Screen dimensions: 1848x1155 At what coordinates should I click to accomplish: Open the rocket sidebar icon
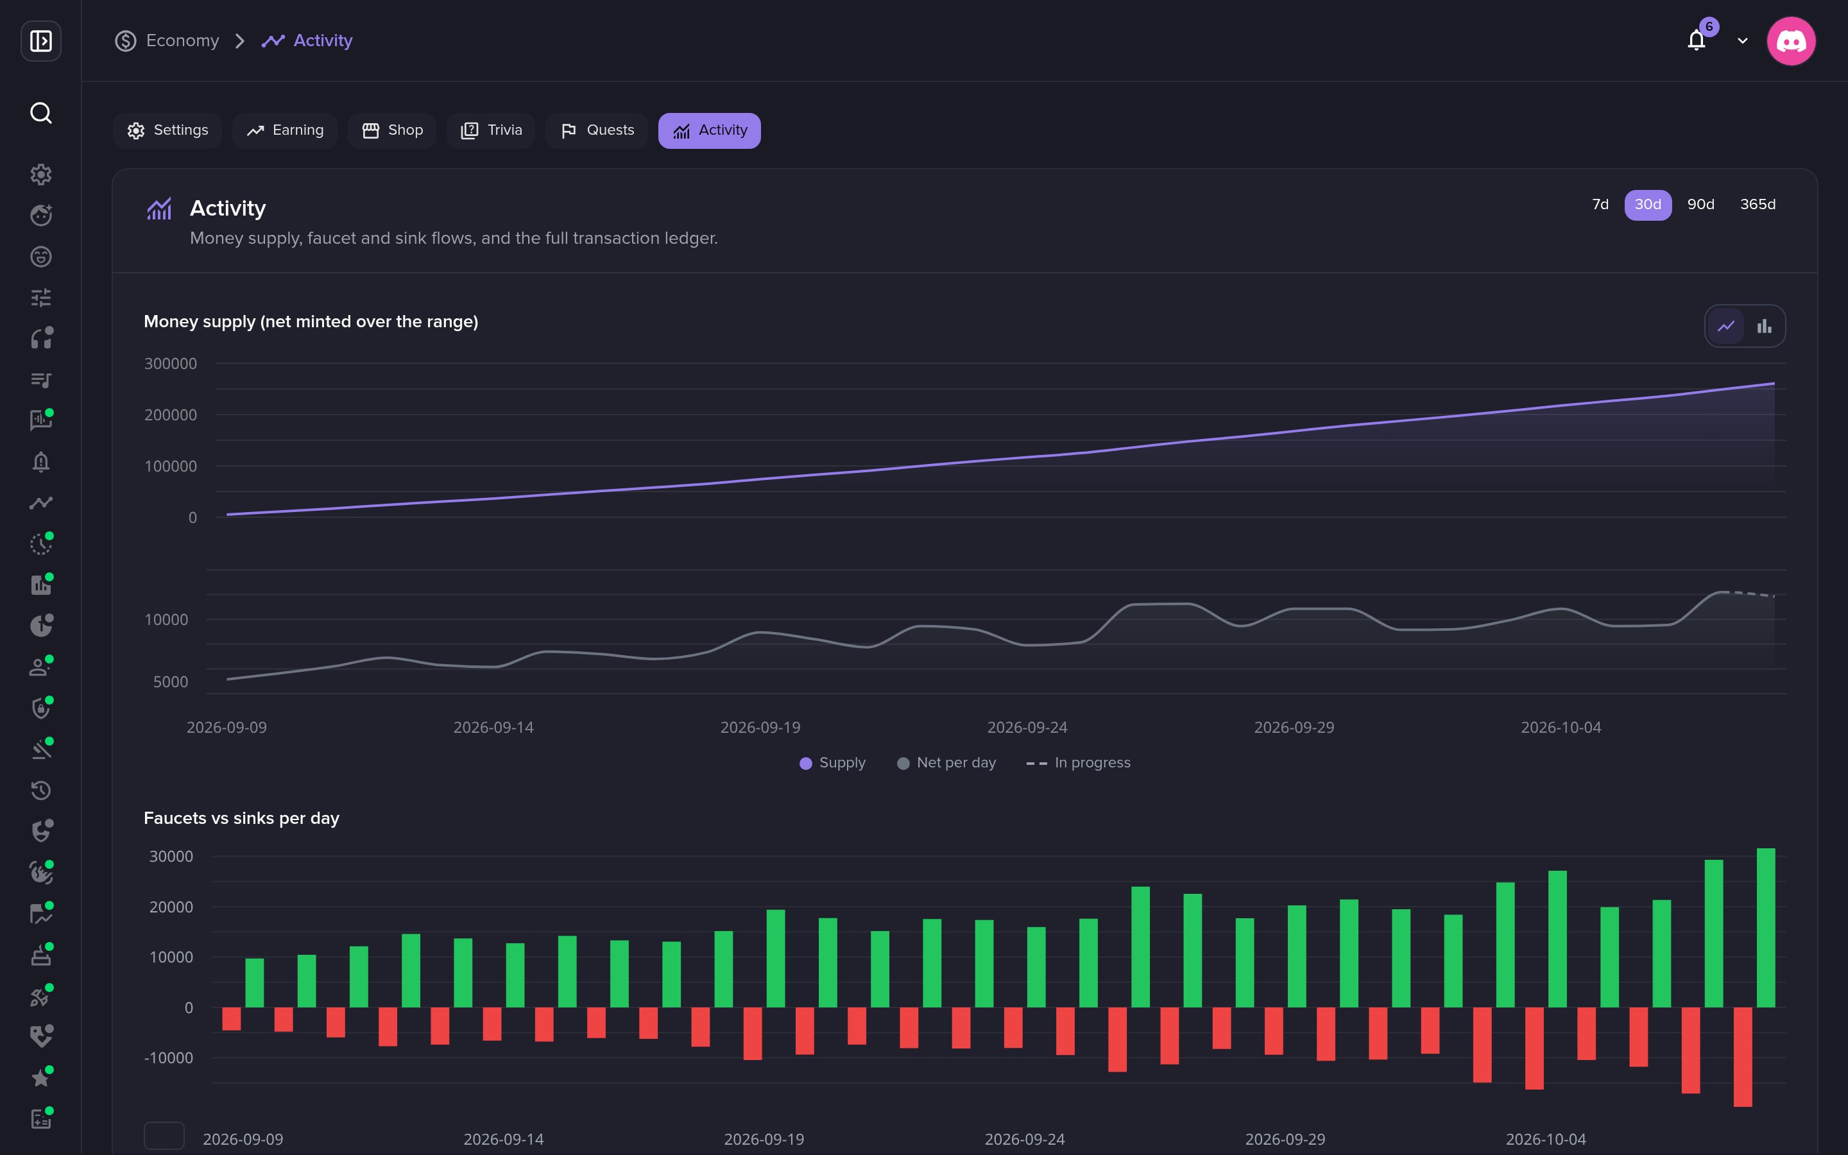(x=40, y=995)
